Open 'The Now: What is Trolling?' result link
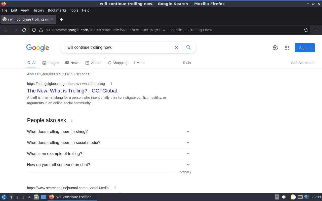The image size is (322, 201). click(72, 91)
